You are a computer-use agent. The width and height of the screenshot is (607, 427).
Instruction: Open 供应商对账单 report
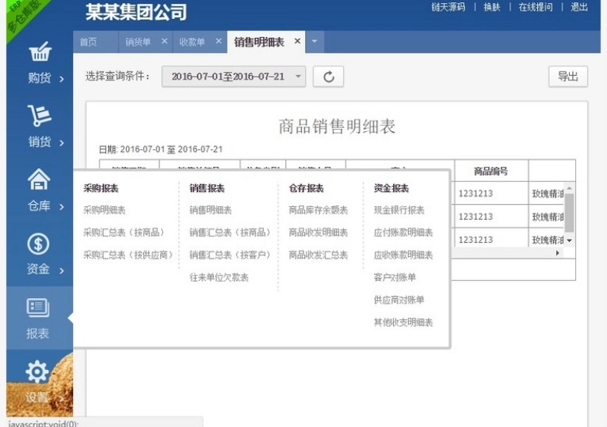click(399, 300)
